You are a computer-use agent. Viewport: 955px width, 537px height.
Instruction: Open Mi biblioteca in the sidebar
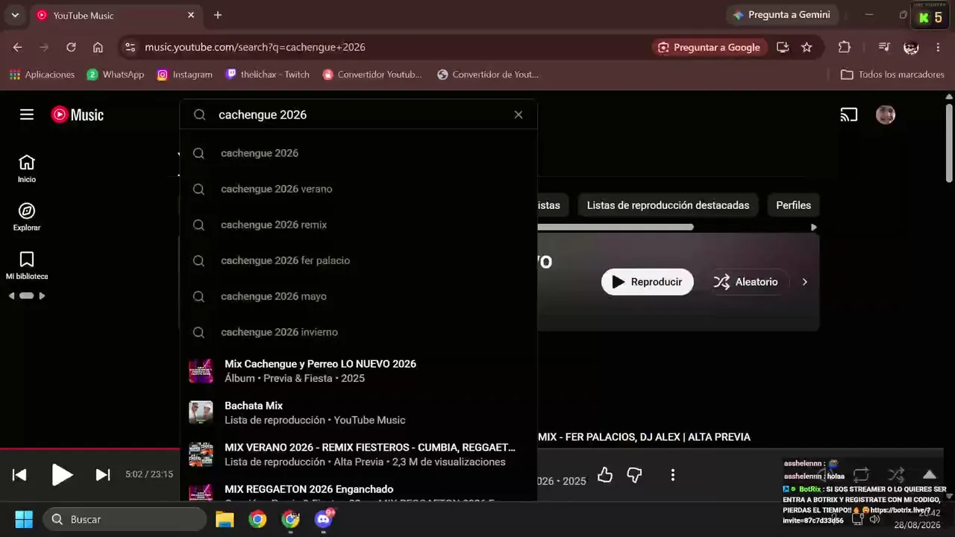pos(27,266)
